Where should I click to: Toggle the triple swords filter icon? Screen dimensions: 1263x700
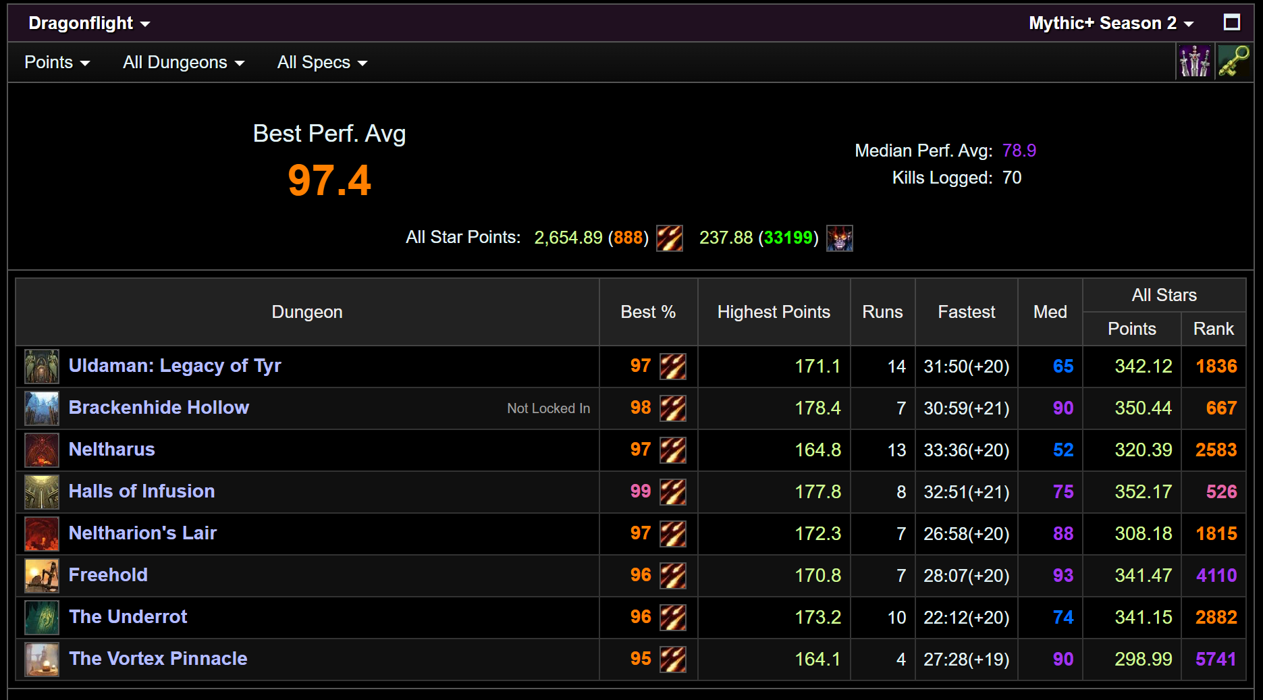point(1195,61)
